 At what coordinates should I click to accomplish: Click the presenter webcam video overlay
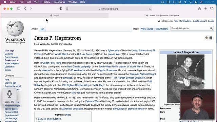click(x=197, y=104)
